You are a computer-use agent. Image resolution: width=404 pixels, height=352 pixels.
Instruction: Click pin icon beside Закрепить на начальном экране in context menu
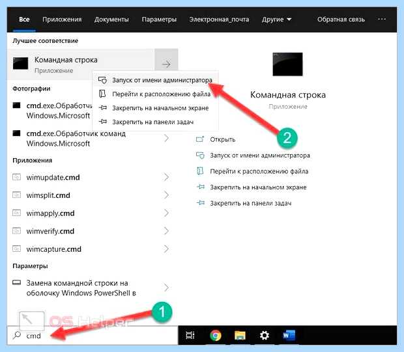(103, 107)
